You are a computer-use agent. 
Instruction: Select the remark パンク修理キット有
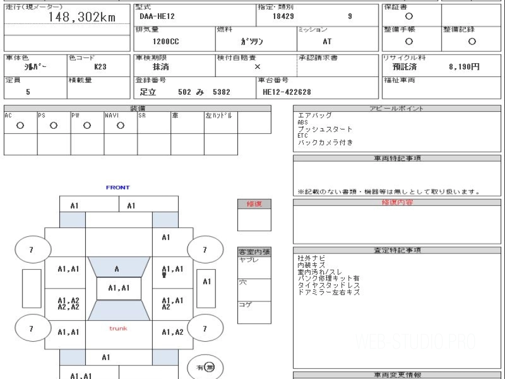point(329,279)
